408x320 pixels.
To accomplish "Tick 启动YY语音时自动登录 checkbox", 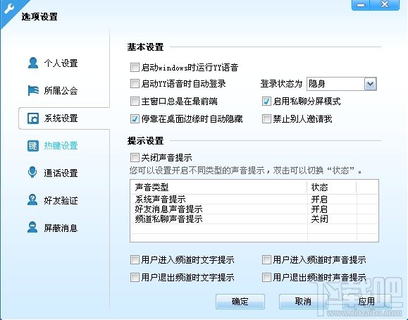I will pos(135,84).
